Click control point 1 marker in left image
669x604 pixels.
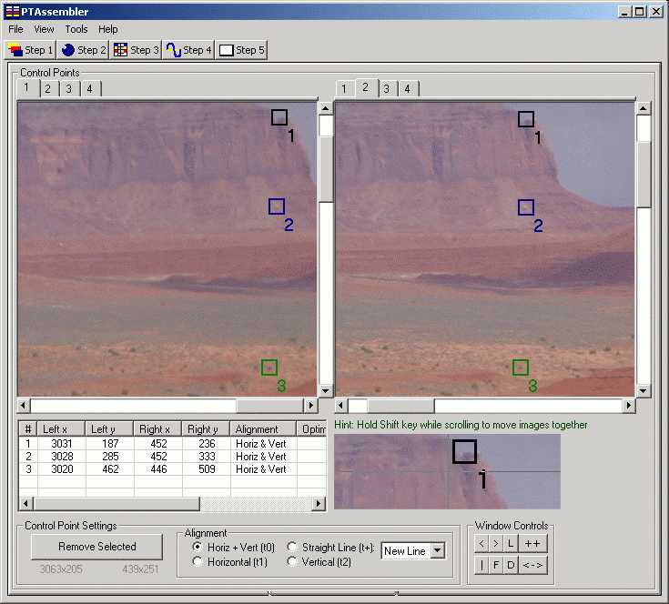tap(279, 117)
